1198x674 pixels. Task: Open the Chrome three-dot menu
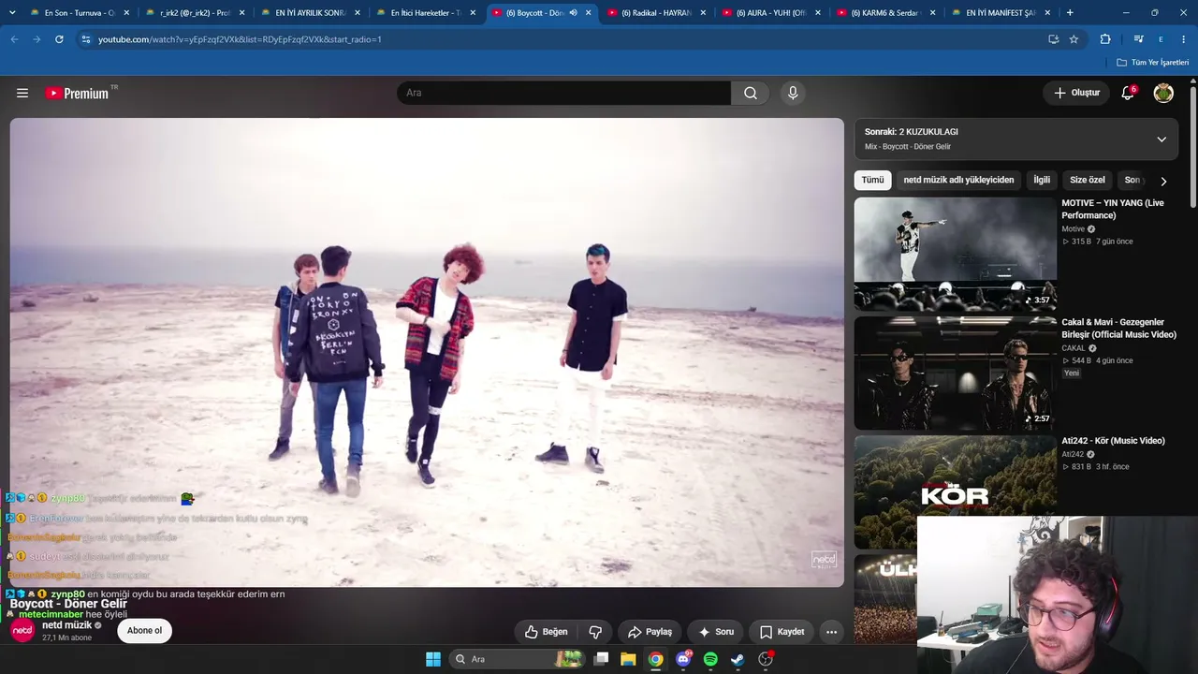pyautogui.click(x=1184, y=39)
